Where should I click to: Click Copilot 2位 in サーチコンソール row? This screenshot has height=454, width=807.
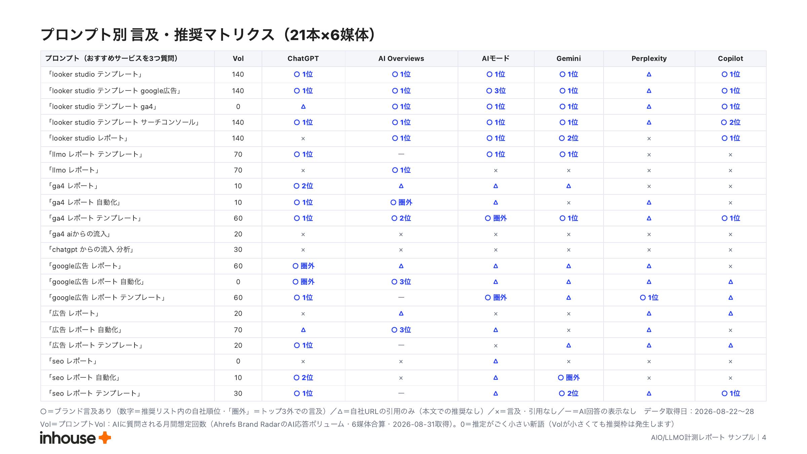click(x=730, y=122)
